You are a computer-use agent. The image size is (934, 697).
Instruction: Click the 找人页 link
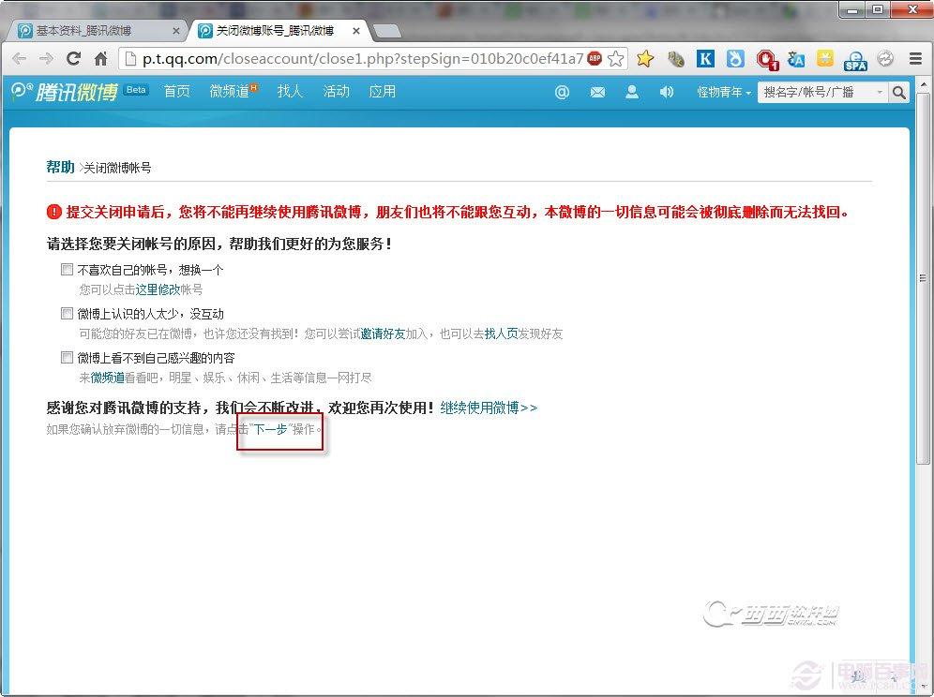click(501, 334)
